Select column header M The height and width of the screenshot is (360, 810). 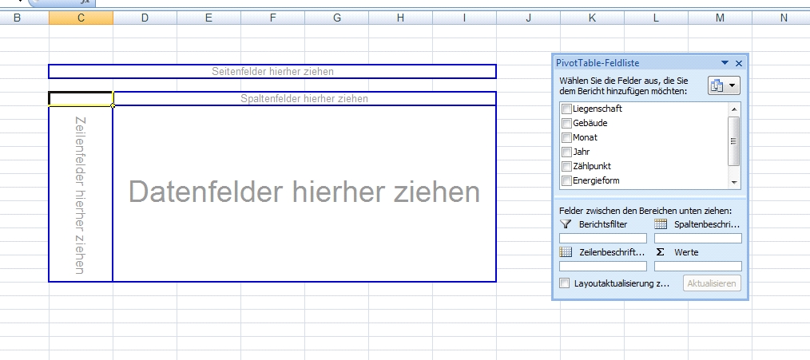coord(720,18)
